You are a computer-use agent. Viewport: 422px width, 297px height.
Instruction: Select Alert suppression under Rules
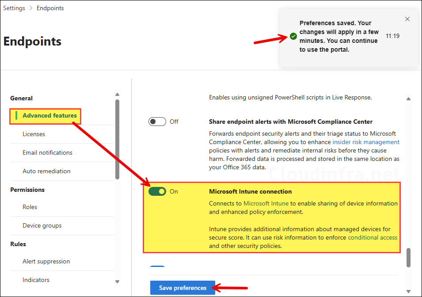[x=46, y=262]
